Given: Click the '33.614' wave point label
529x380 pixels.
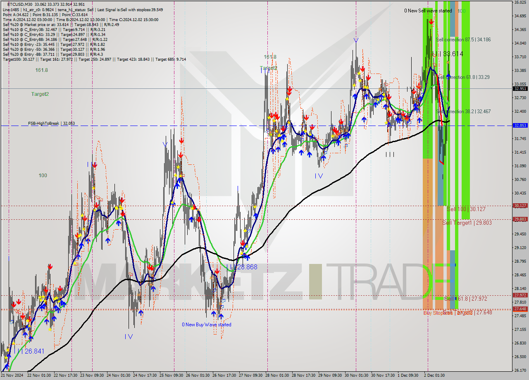Looking at the screenshot, I should pyautogui.click(x=453, y=54).
